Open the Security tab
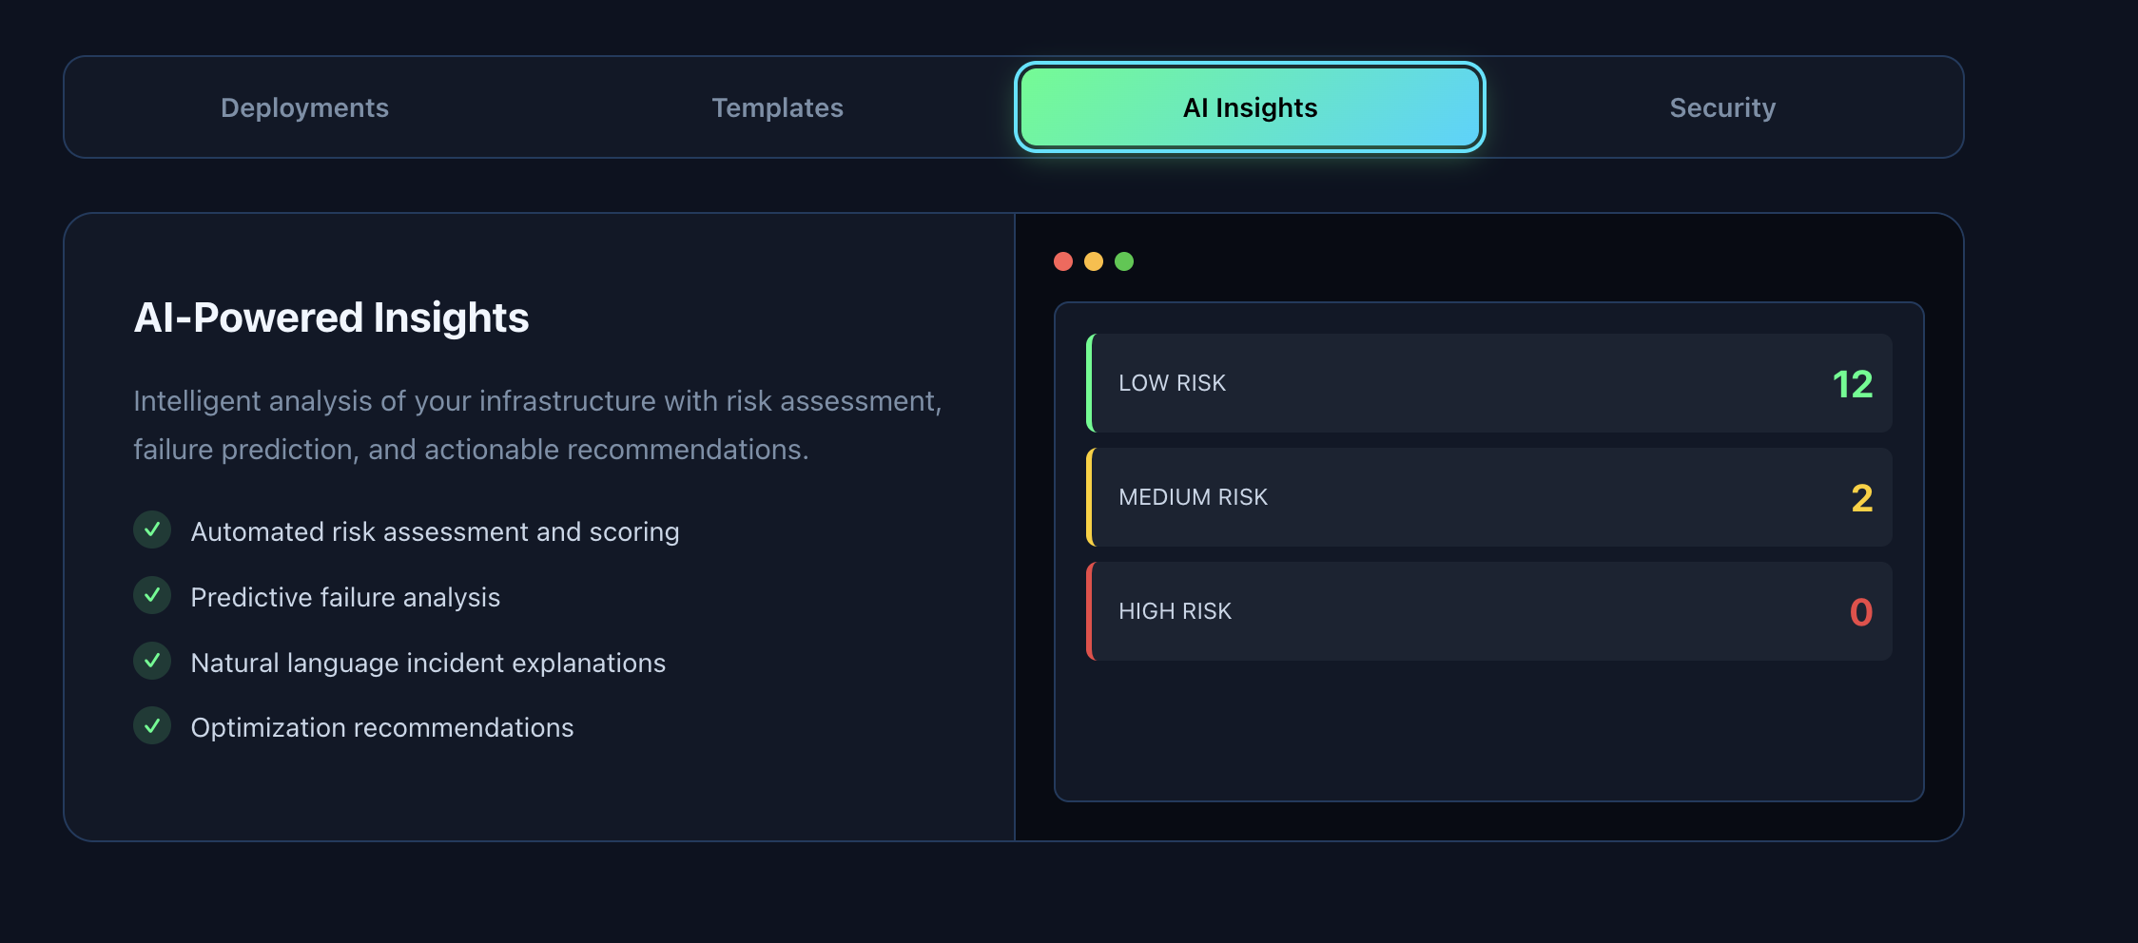Screen dimensions: 2138x943 tap(1722, 107)
